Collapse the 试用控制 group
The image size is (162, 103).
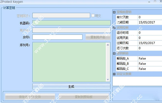114,28
